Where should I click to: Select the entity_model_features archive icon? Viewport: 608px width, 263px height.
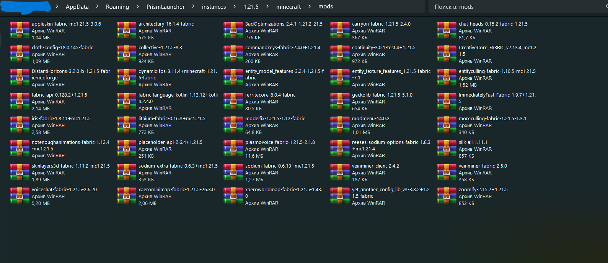[233, 77]
